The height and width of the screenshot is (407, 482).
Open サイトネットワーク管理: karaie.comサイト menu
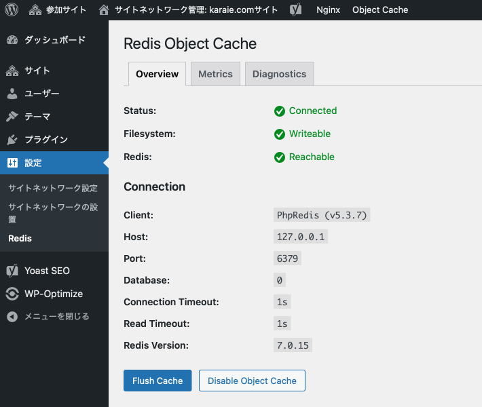pos(188,9)
